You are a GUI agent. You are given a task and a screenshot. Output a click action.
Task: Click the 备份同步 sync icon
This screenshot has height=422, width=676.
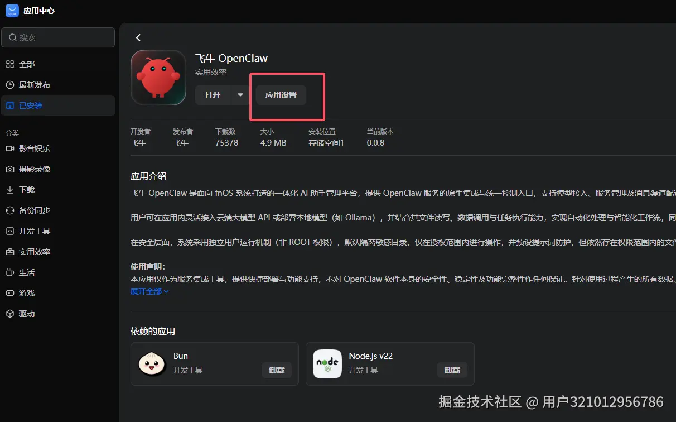coord(10,210)
